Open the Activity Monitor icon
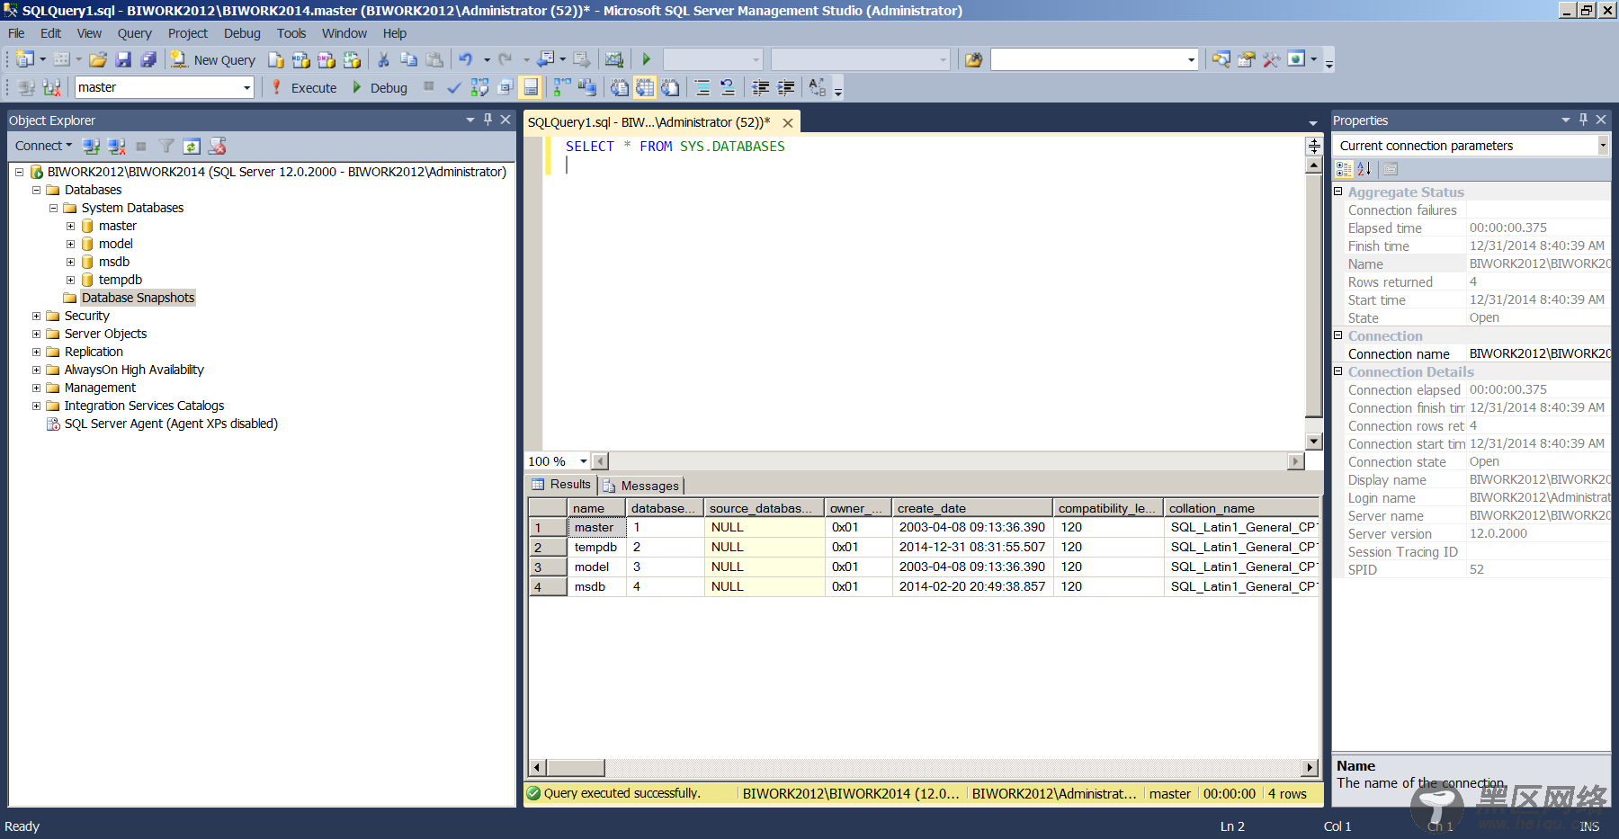This screenshot has width=1619, height=839. 614,60
